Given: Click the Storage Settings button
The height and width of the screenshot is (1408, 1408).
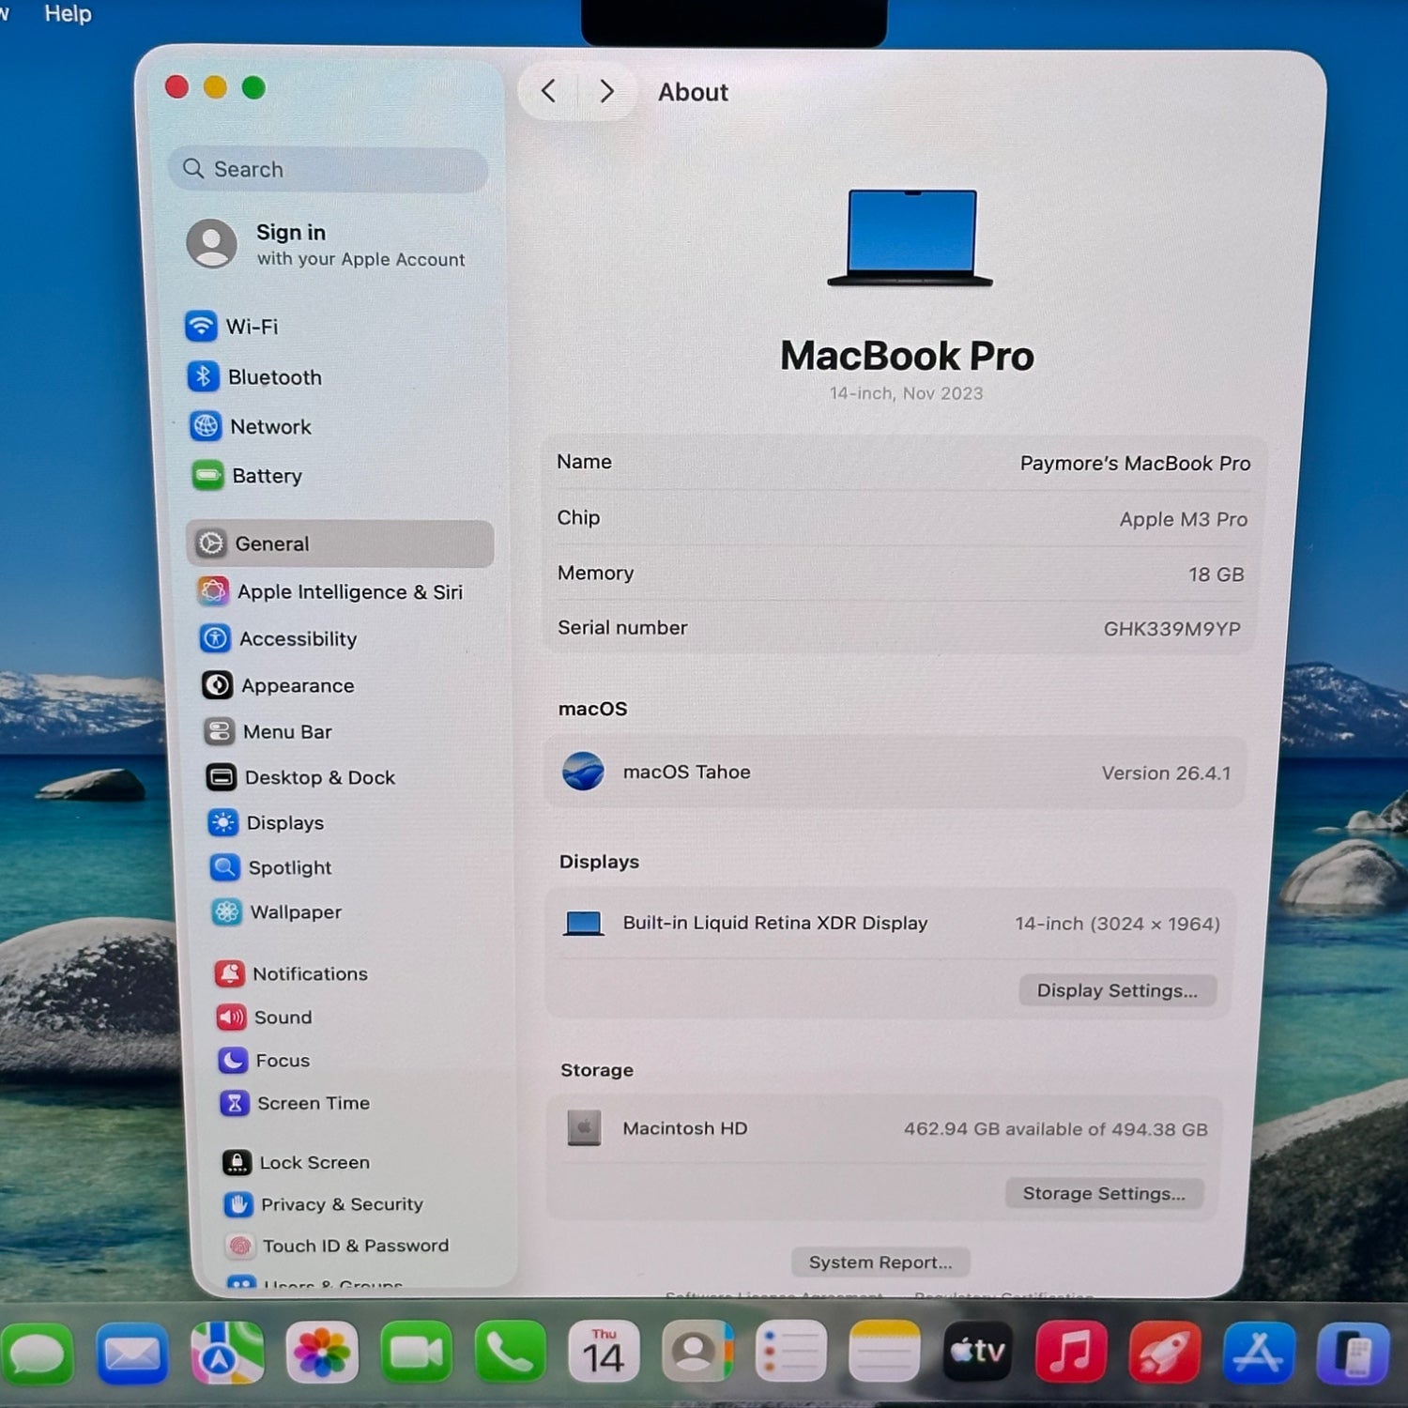Looking at the screenshot, I should [1104, 1193].
